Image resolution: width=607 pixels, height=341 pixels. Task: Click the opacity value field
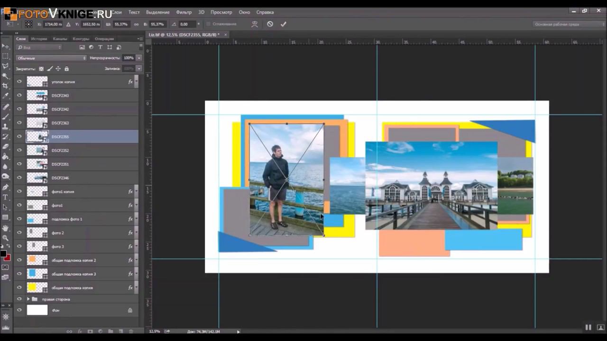[x=128, y=58]
